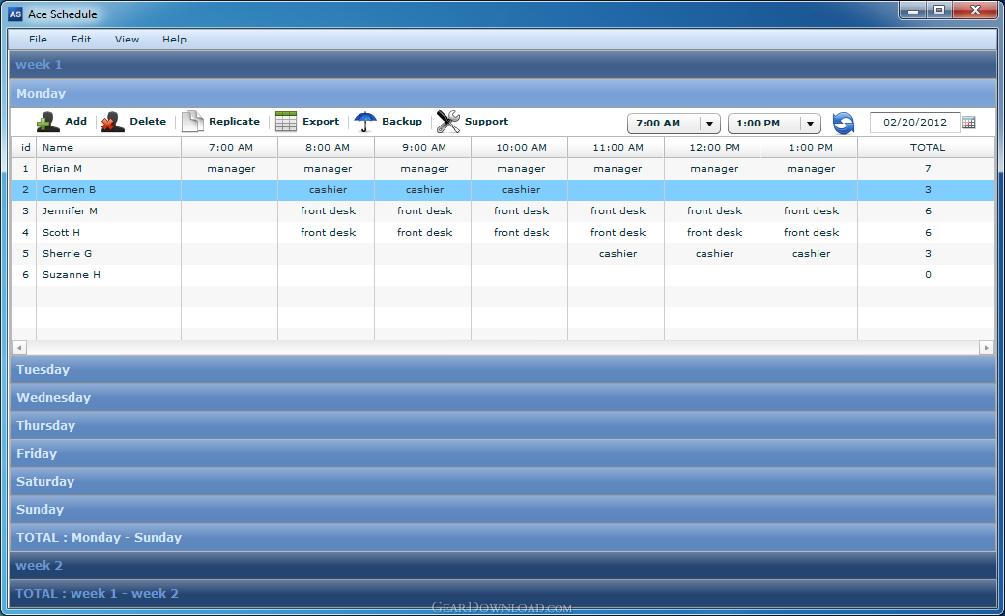Click the right arrow of horizontal scrollbar
Screen dimensions: 1005x616
[987, 348]
